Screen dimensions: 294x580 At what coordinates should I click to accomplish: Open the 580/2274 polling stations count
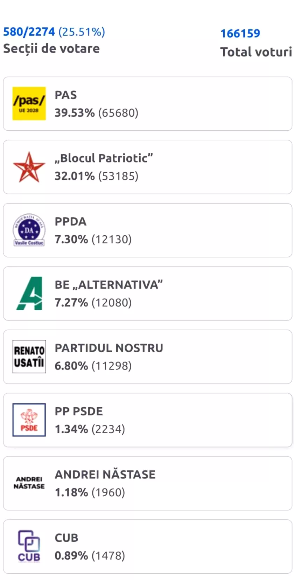click(29, 32)
